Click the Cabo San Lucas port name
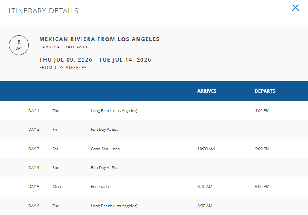308x215 pixels. pos(105,149)
